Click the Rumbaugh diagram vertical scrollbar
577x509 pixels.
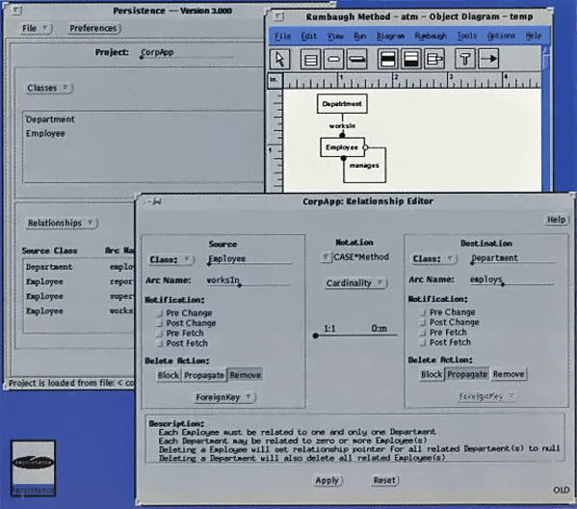546,118
